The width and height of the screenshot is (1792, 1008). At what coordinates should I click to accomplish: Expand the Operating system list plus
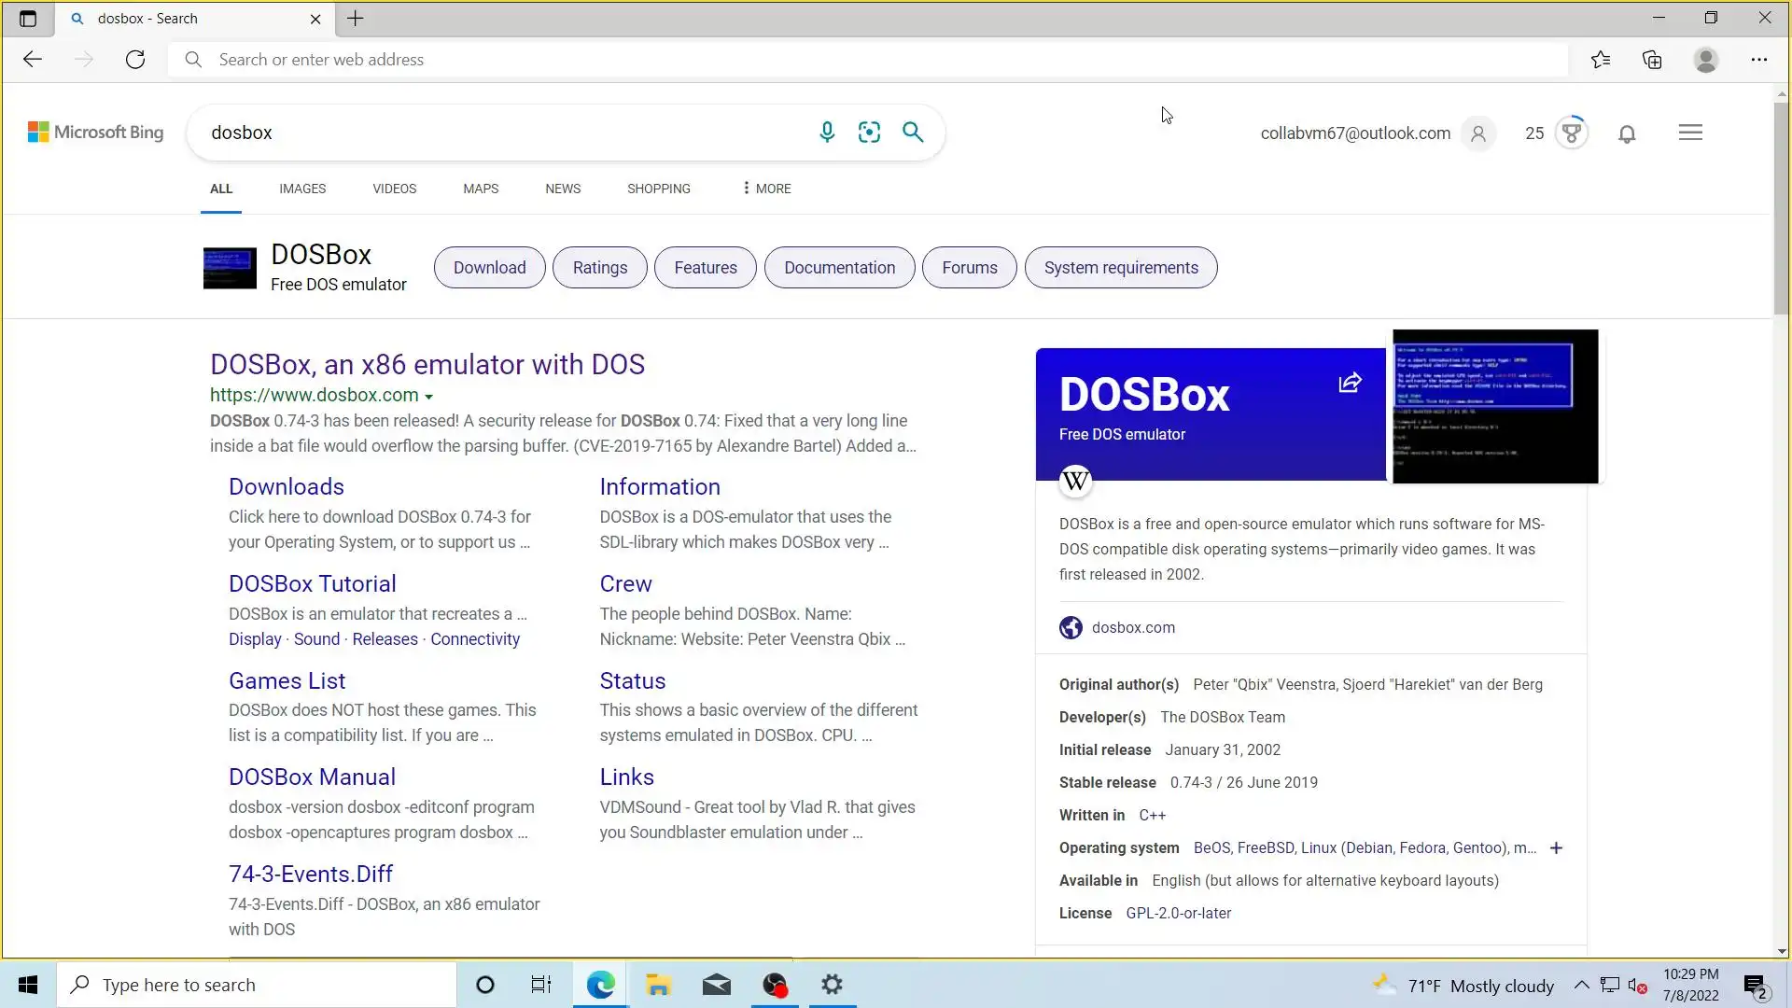[1556, 848]
